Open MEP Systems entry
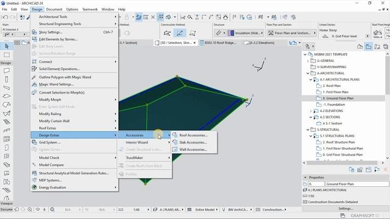This screenshot has width=390, height=219. pos(74,180)
